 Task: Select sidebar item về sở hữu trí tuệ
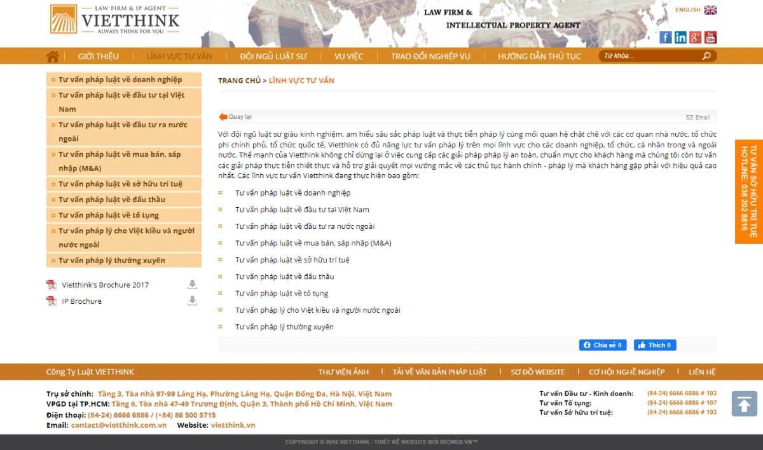click(x=124, y=184)
